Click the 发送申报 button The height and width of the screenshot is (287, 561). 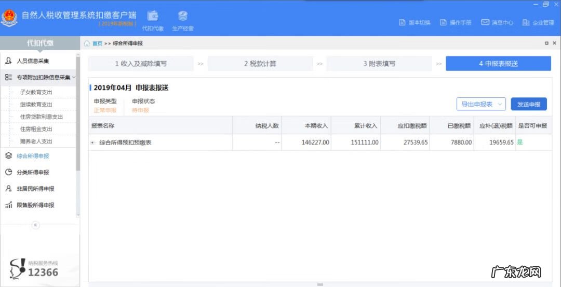point(529,104)
